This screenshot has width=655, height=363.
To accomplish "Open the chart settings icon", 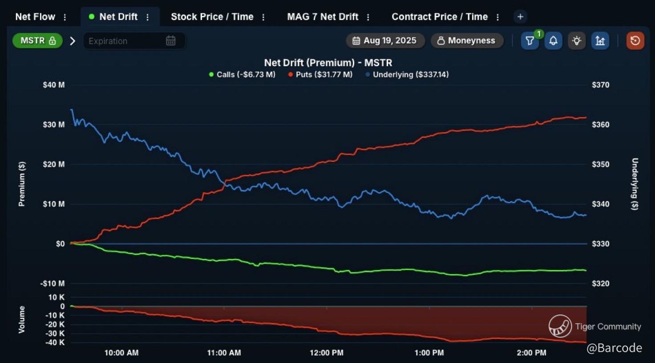I will coord(600,41).
